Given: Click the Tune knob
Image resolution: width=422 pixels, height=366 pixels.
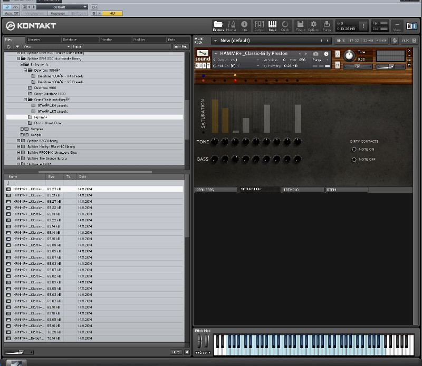Looking at the screenshot, I should point(349,55).
